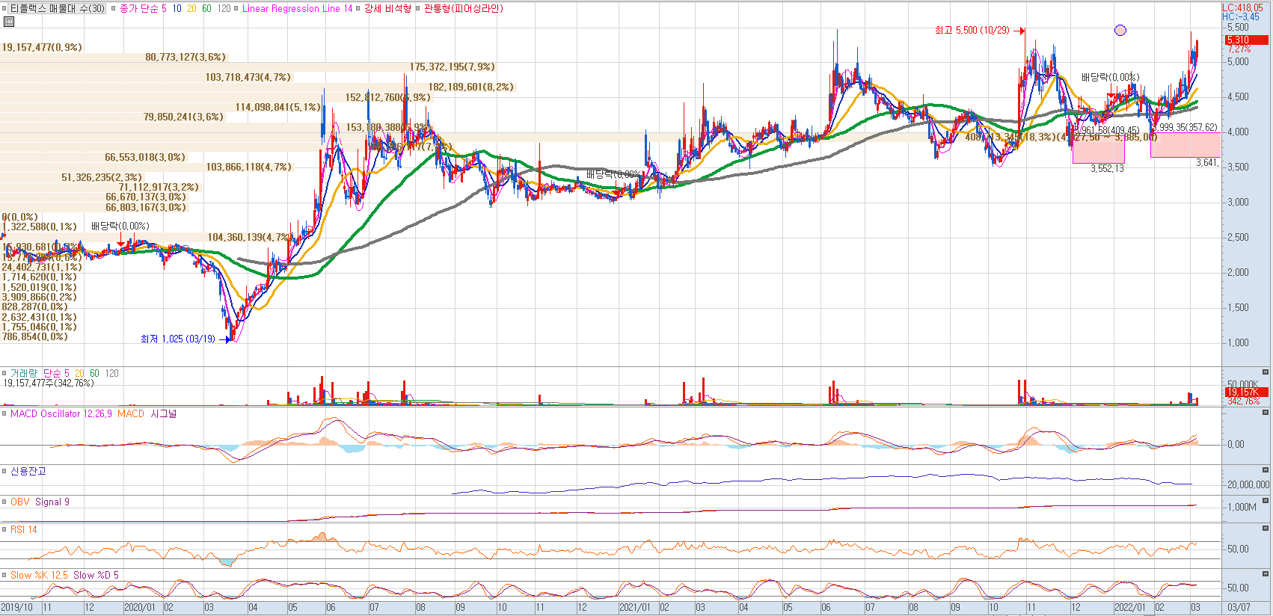Click the 03/07 date at axis end
This screenshot has height=616, width=1273.
point(1239,608)
